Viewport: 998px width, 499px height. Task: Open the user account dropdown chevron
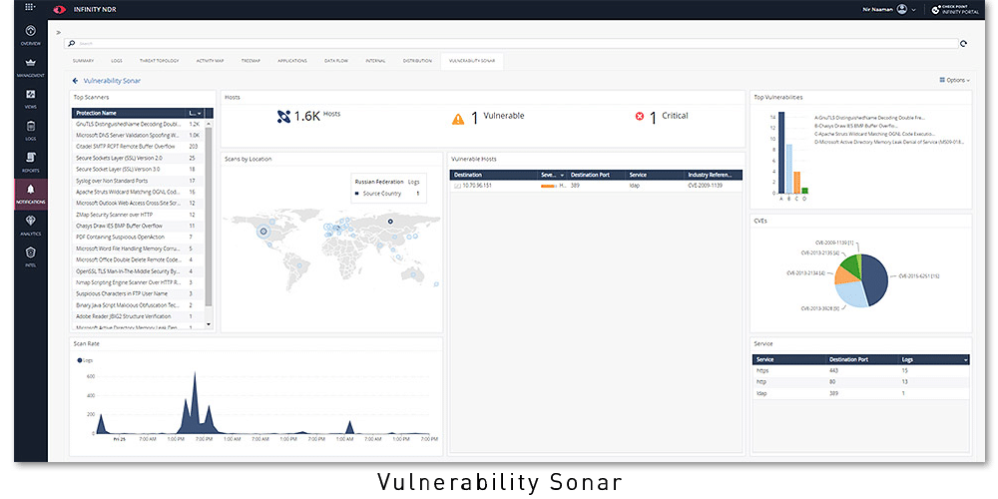coord(913,10)
